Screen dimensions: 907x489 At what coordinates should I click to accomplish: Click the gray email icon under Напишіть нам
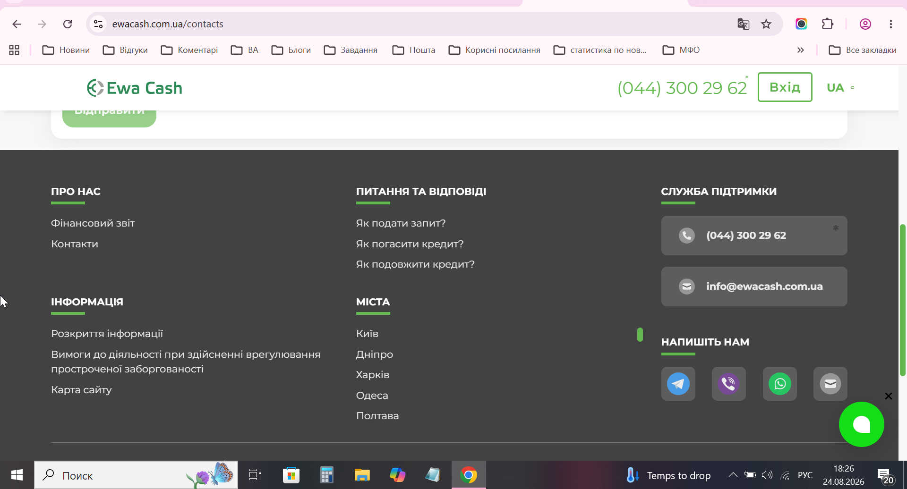pos(830,384)
